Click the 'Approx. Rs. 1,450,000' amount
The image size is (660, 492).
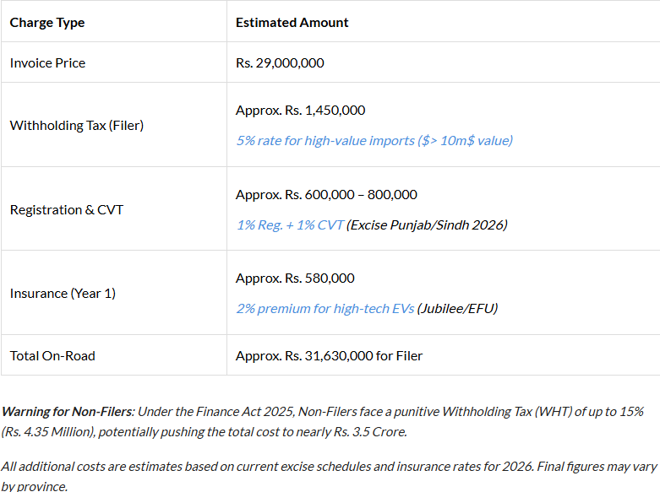click(x=300, y=110)
